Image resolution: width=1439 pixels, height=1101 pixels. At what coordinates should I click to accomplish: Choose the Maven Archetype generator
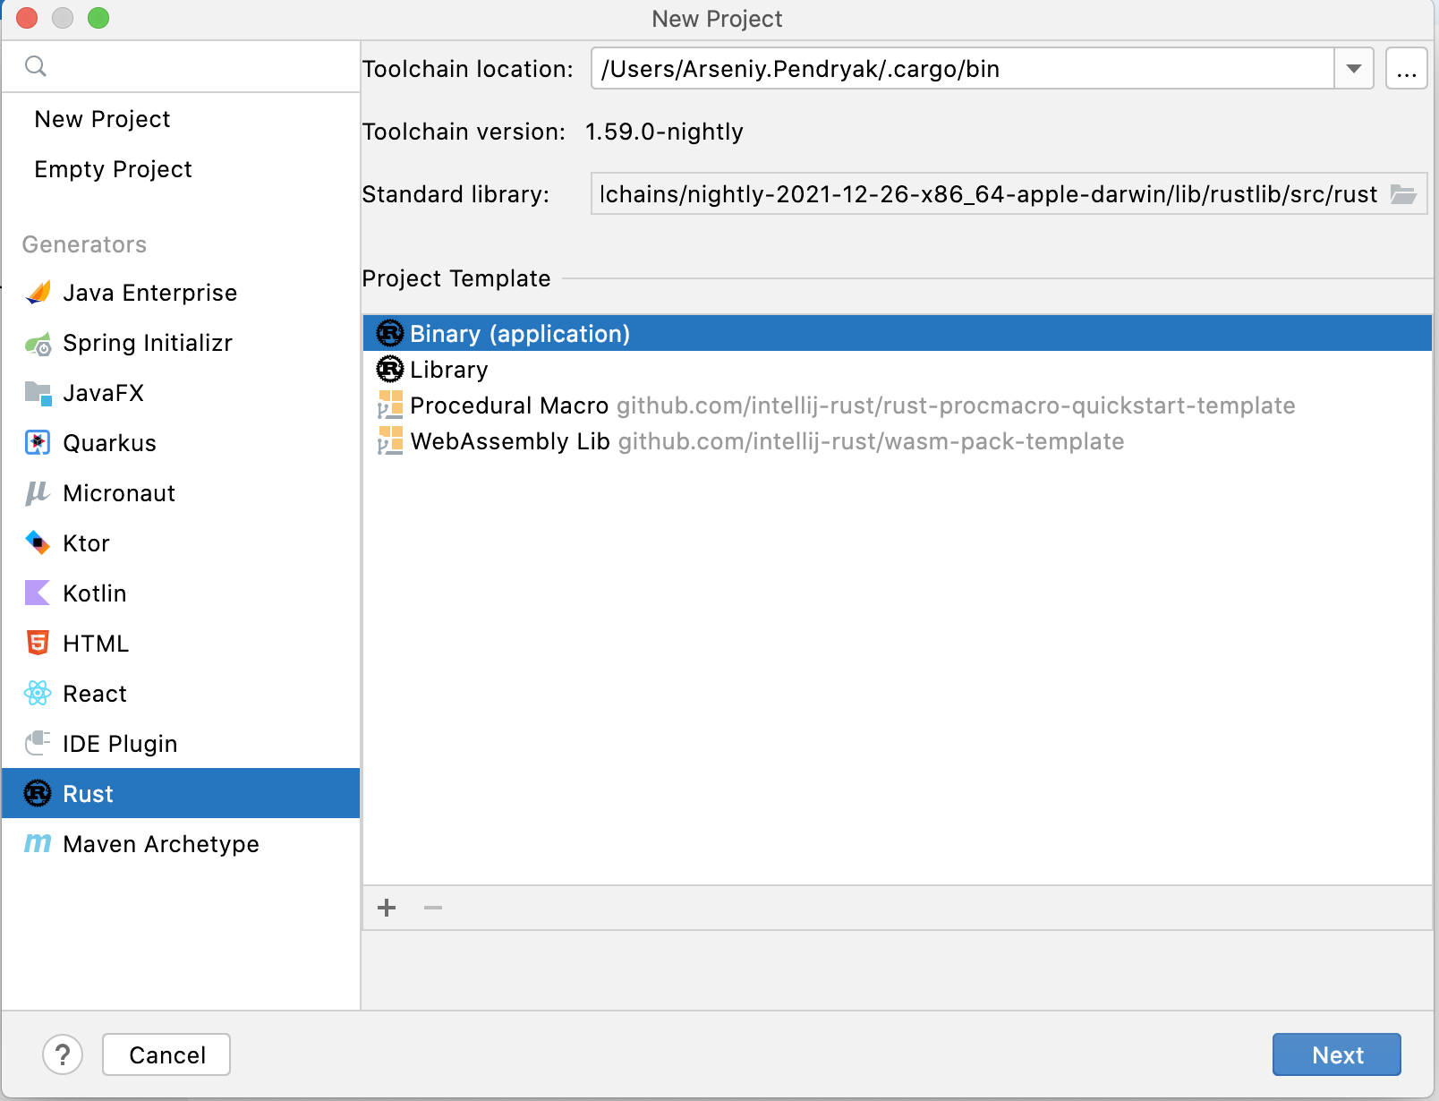tap(181, 844)
